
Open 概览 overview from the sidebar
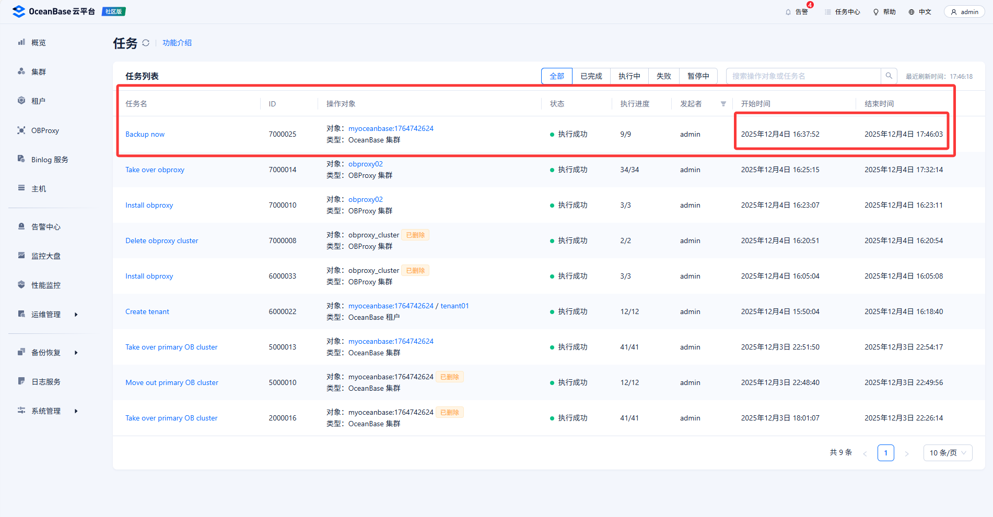click(38, 43)
